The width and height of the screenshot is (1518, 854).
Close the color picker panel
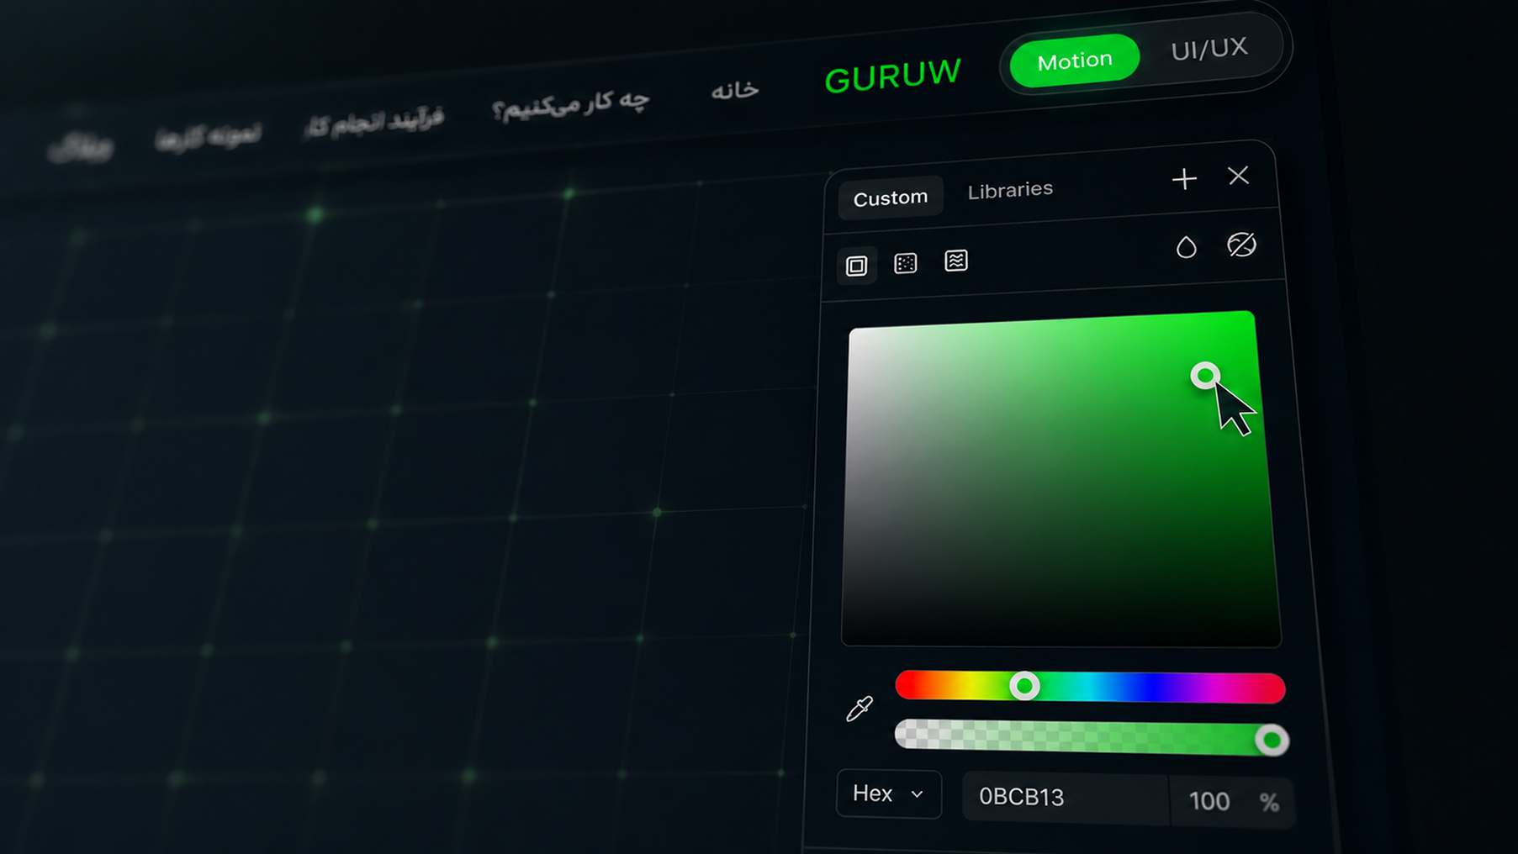(1238, 175)
